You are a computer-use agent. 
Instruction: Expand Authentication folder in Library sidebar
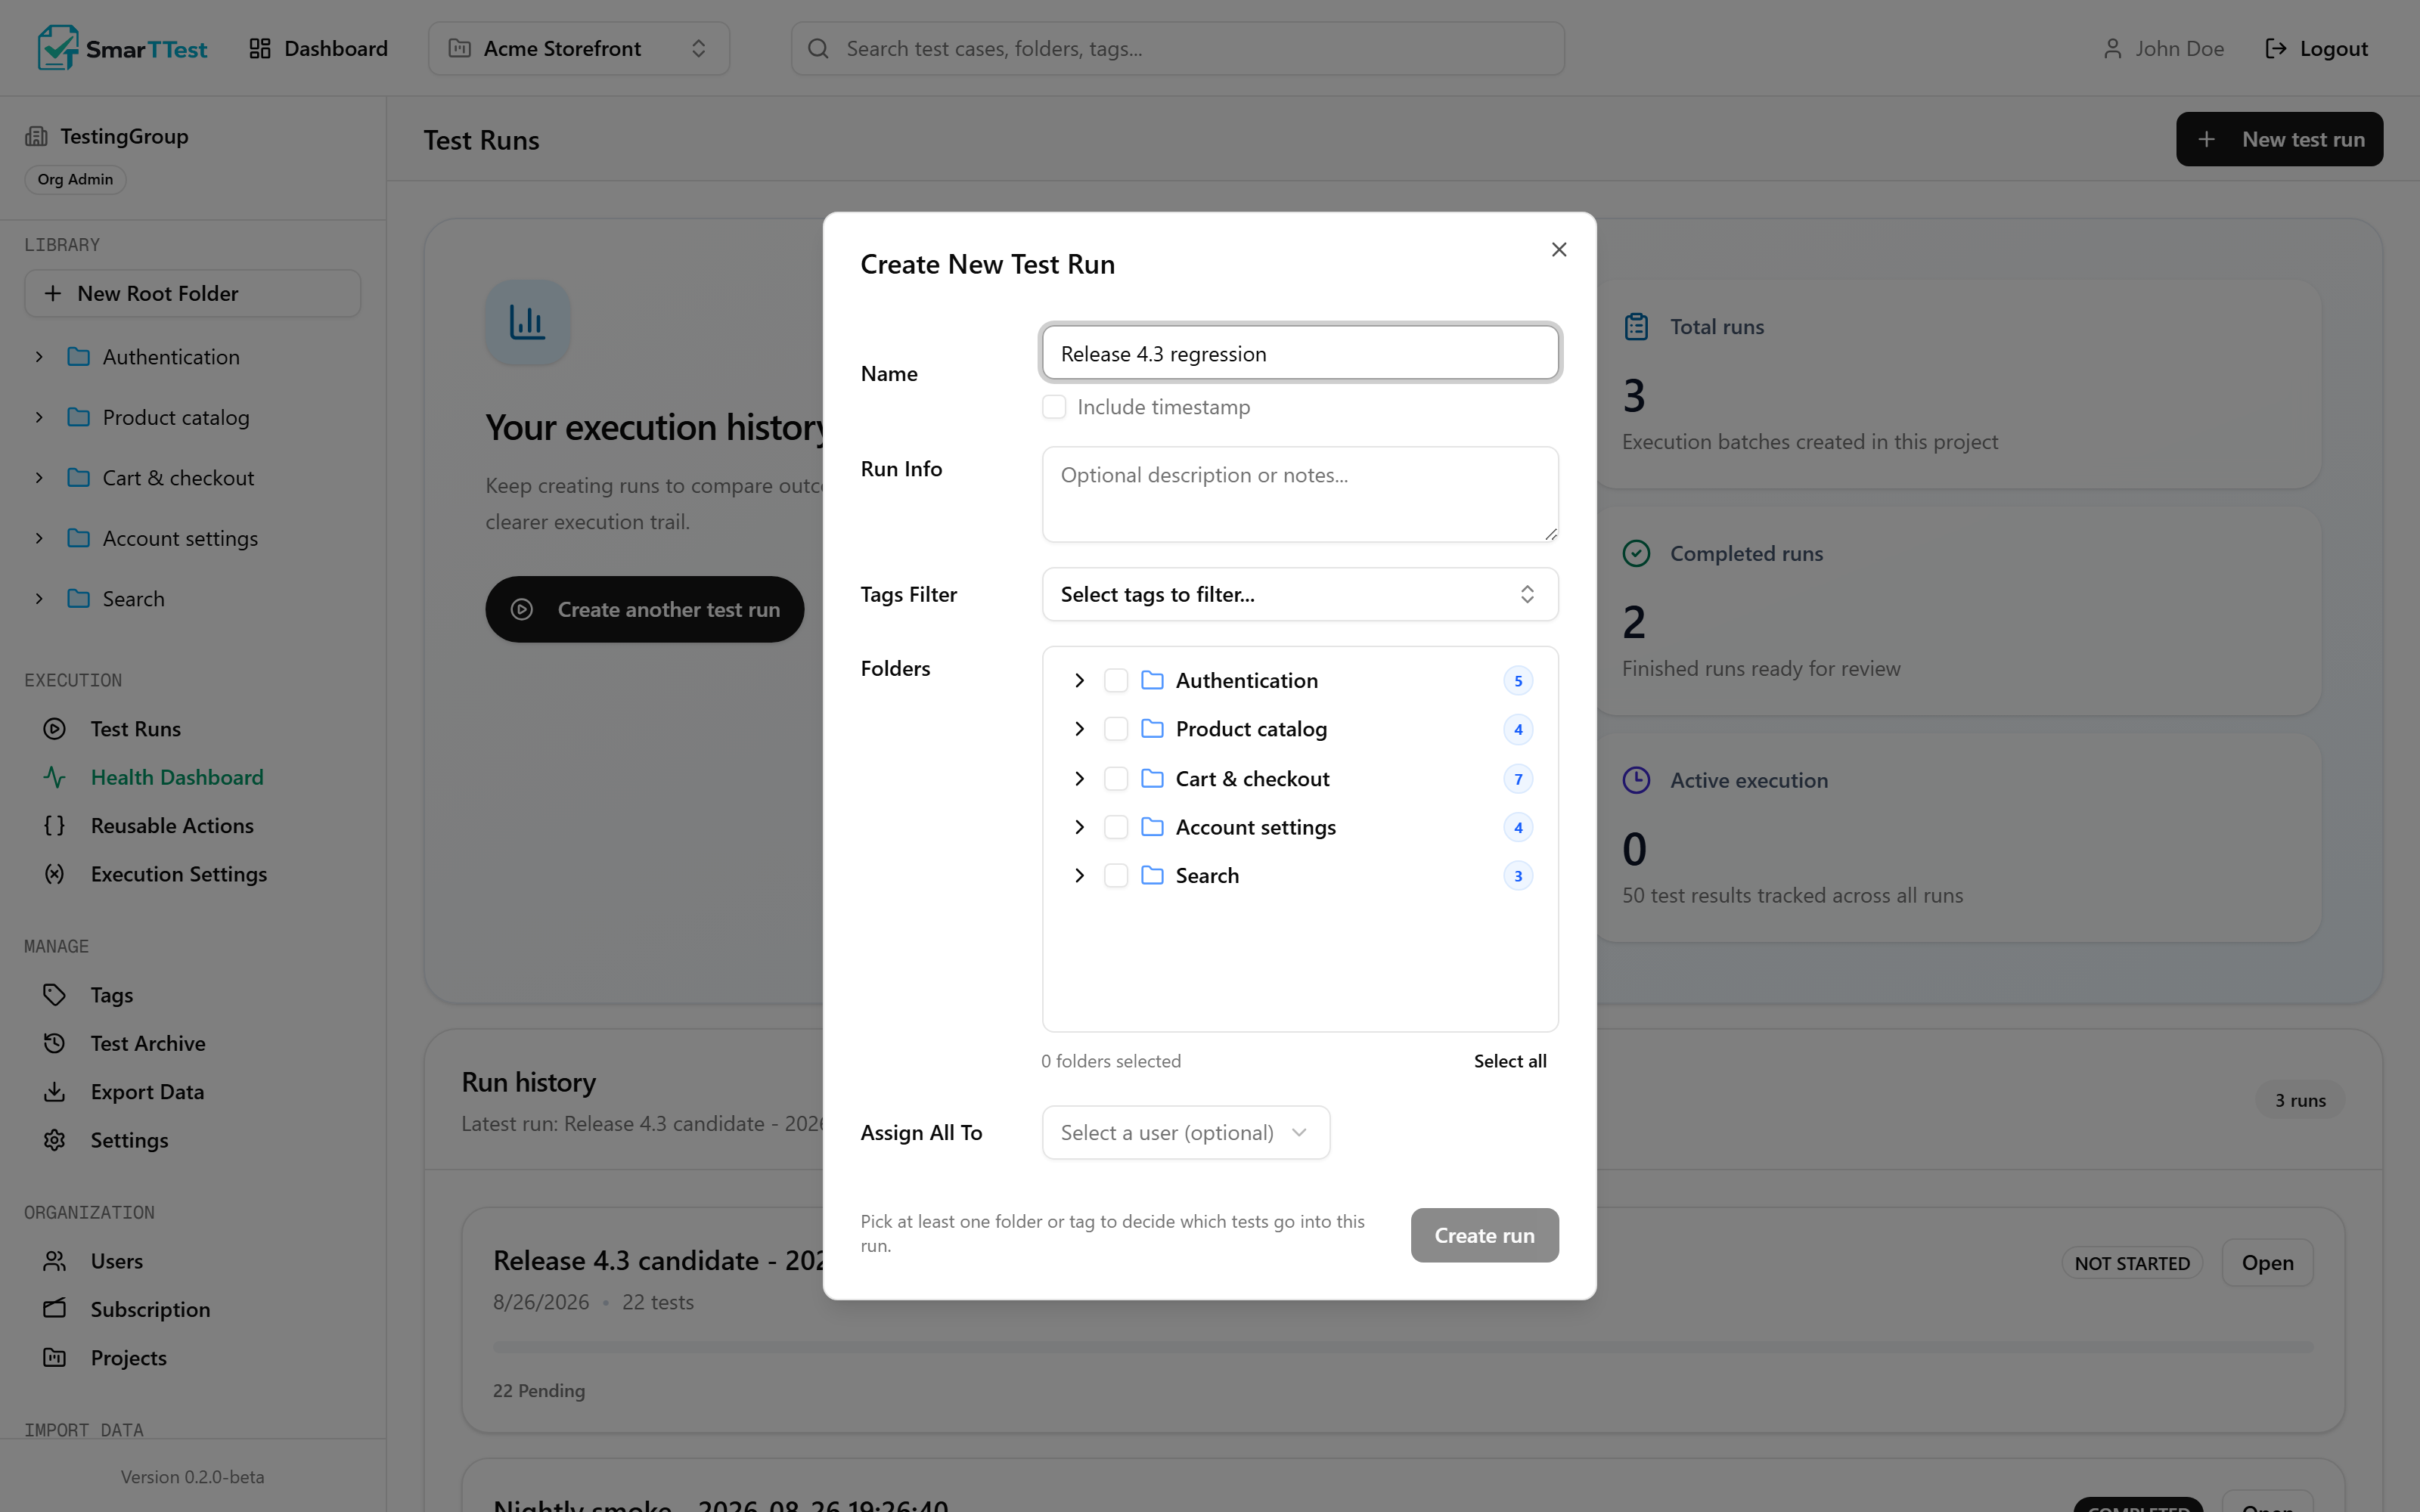tap(39, 357)
